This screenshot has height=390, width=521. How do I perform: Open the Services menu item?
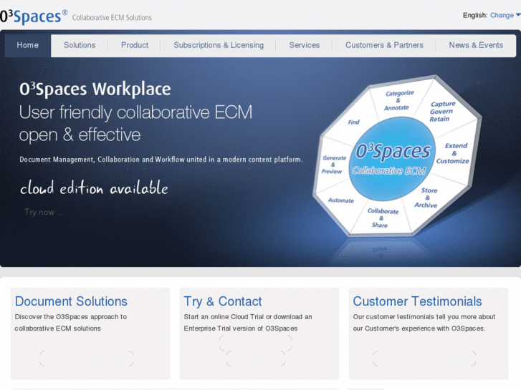(x=305, y=45)
